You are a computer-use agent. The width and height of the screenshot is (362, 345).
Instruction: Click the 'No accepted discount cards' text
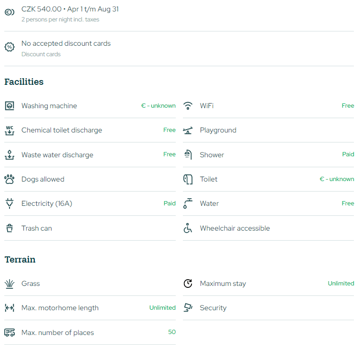pos(66,43)
